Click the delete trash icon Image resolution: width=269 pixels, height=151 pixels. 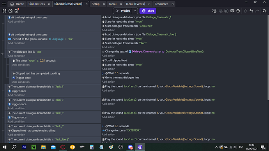tap(245, 11)
